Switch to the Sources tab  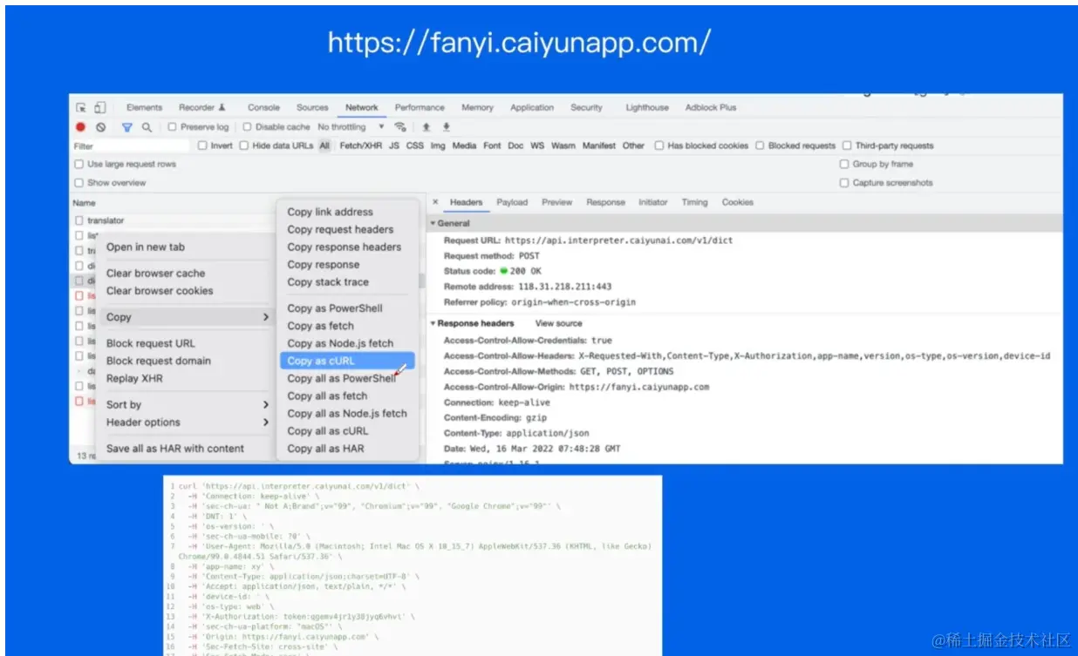(312, 108)
